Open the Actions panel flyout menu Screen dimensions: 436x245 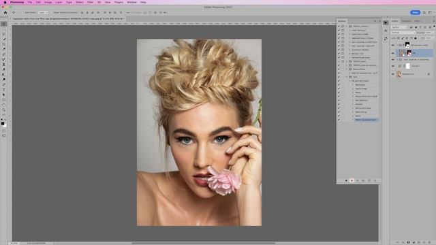380,21
